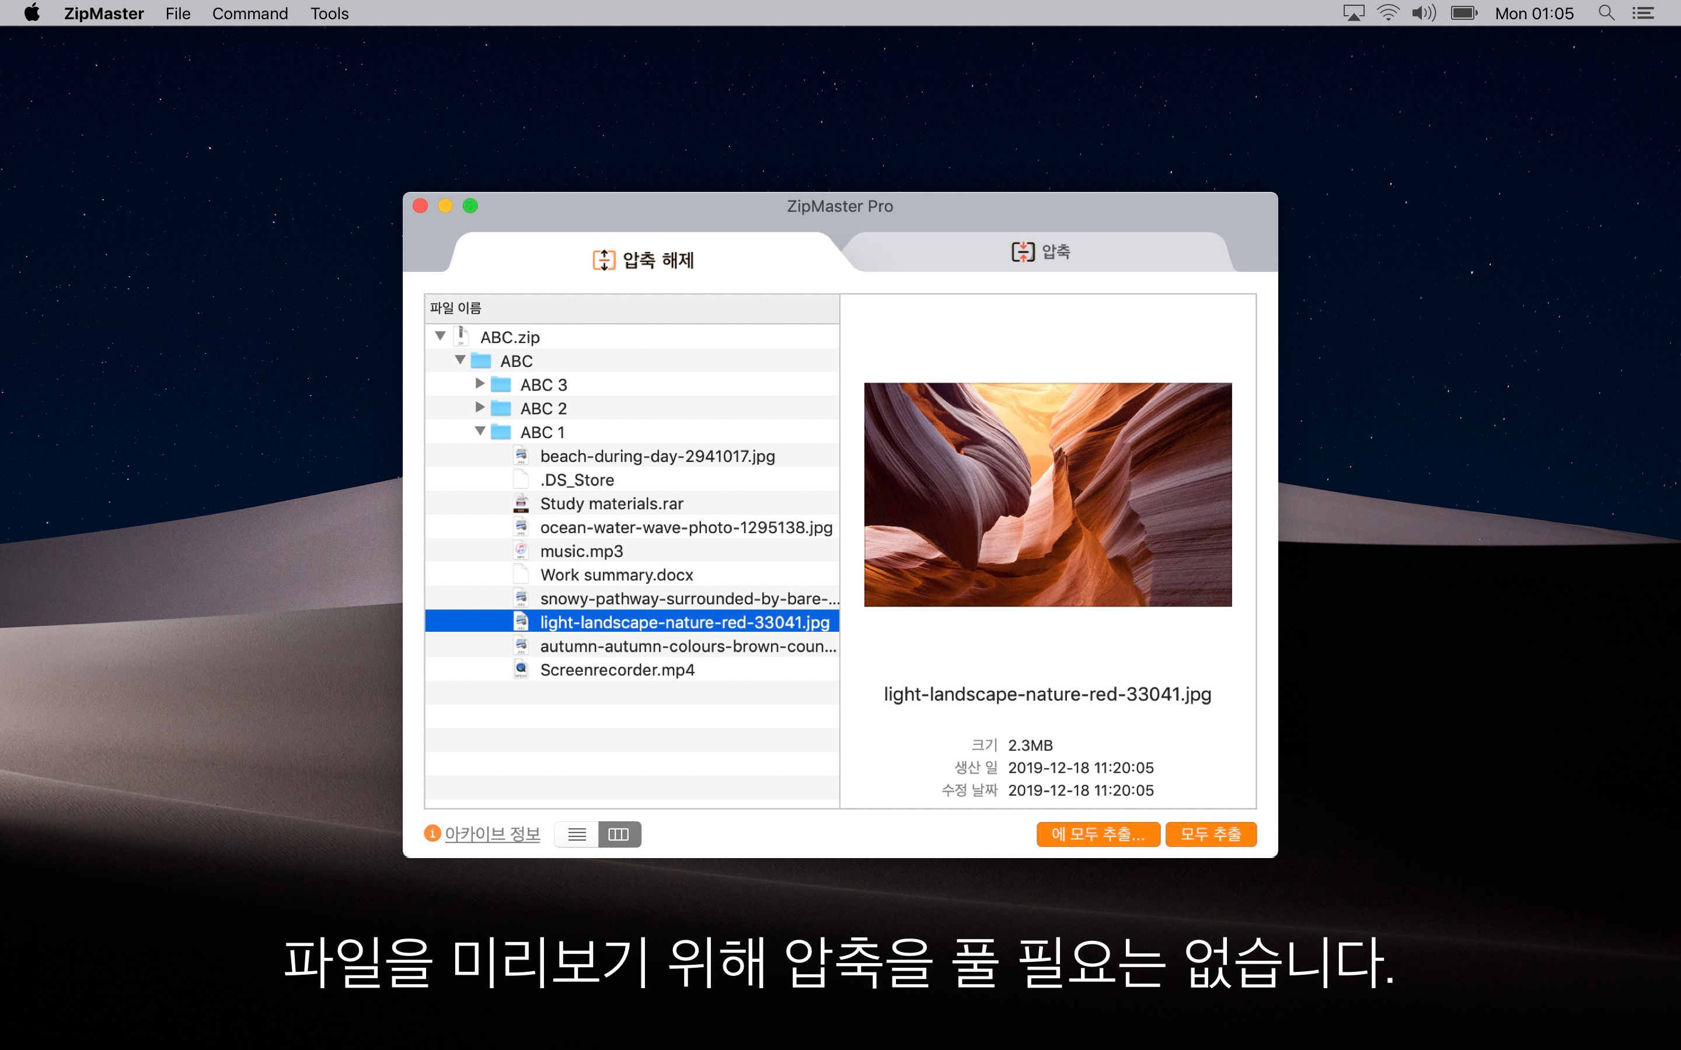Click the preview filename light-landscape-nature-red-33041.jpg
The image size is (1681, 1050).
1048,694
